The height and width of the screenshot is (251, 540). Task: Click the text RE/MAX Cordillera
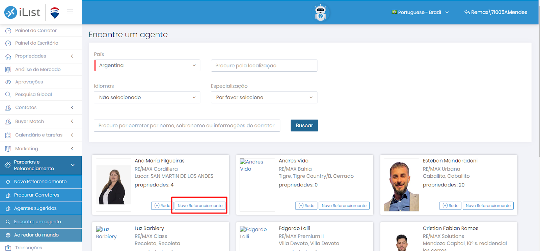tap(156, 169)
